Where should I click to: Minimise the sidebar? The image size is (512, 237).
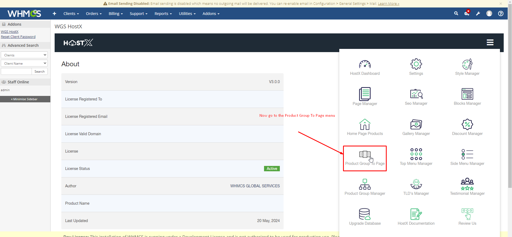coord(25,99)
